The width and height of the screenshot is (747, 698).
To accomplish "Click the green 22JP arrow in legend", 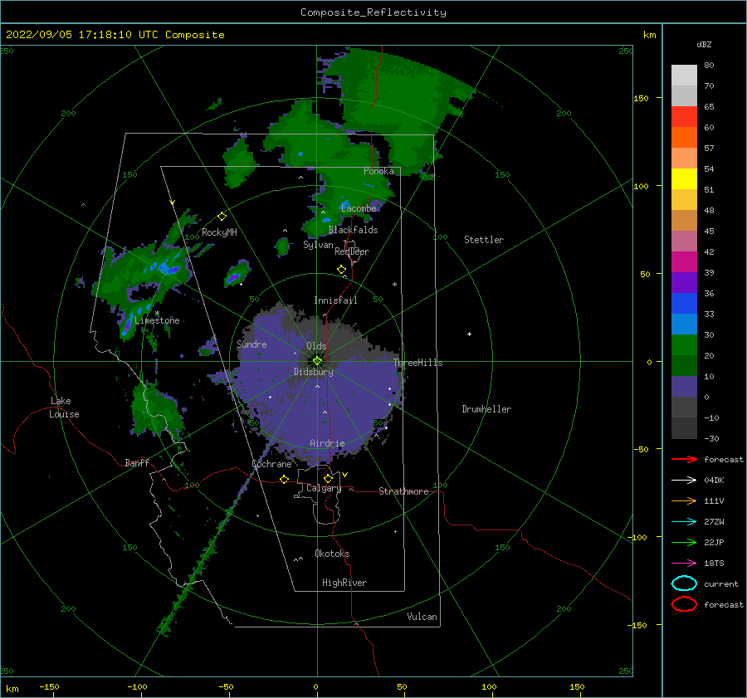I will pyautogui.click(x=684, y=542).
